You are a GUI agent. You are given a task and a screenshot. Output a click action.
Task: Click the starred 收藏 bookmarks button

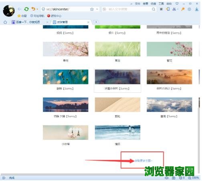click(22, 16)
